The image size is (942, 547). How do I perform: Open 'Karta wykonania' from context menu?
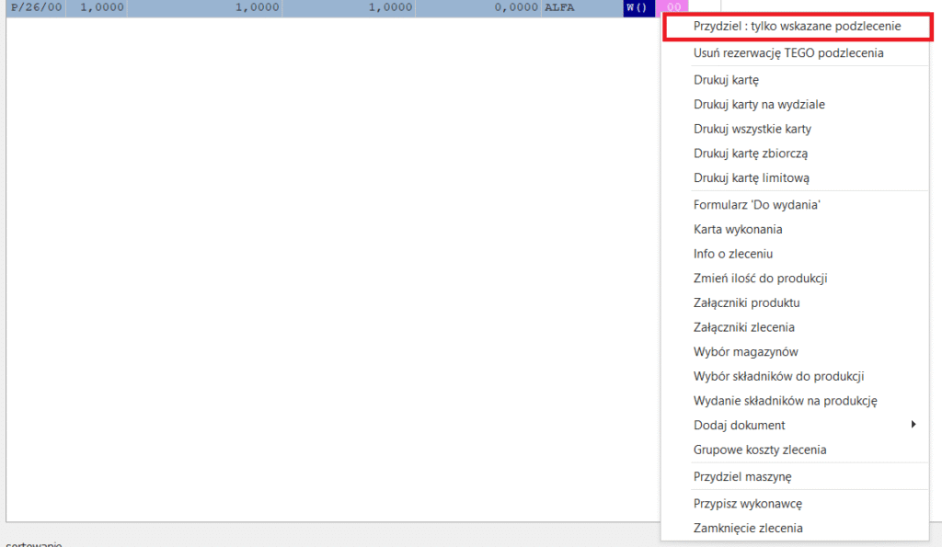pyautogui.click(x=738, y=229)
